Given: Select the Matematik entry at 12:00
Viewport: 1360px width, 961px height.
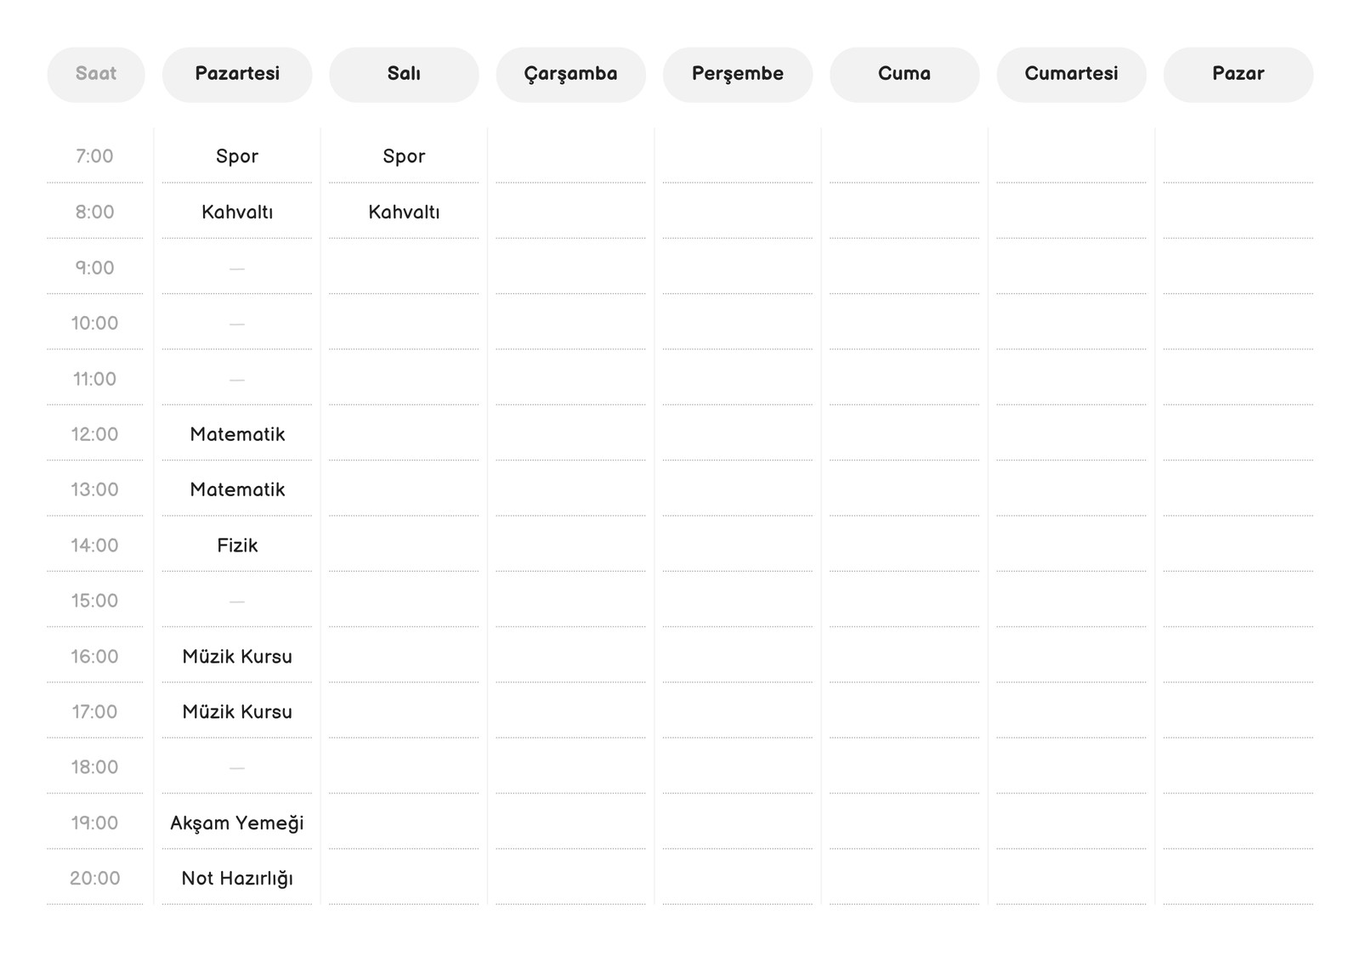Looking at the screenshot, I should pyautogui.click(x=237, y=434).
